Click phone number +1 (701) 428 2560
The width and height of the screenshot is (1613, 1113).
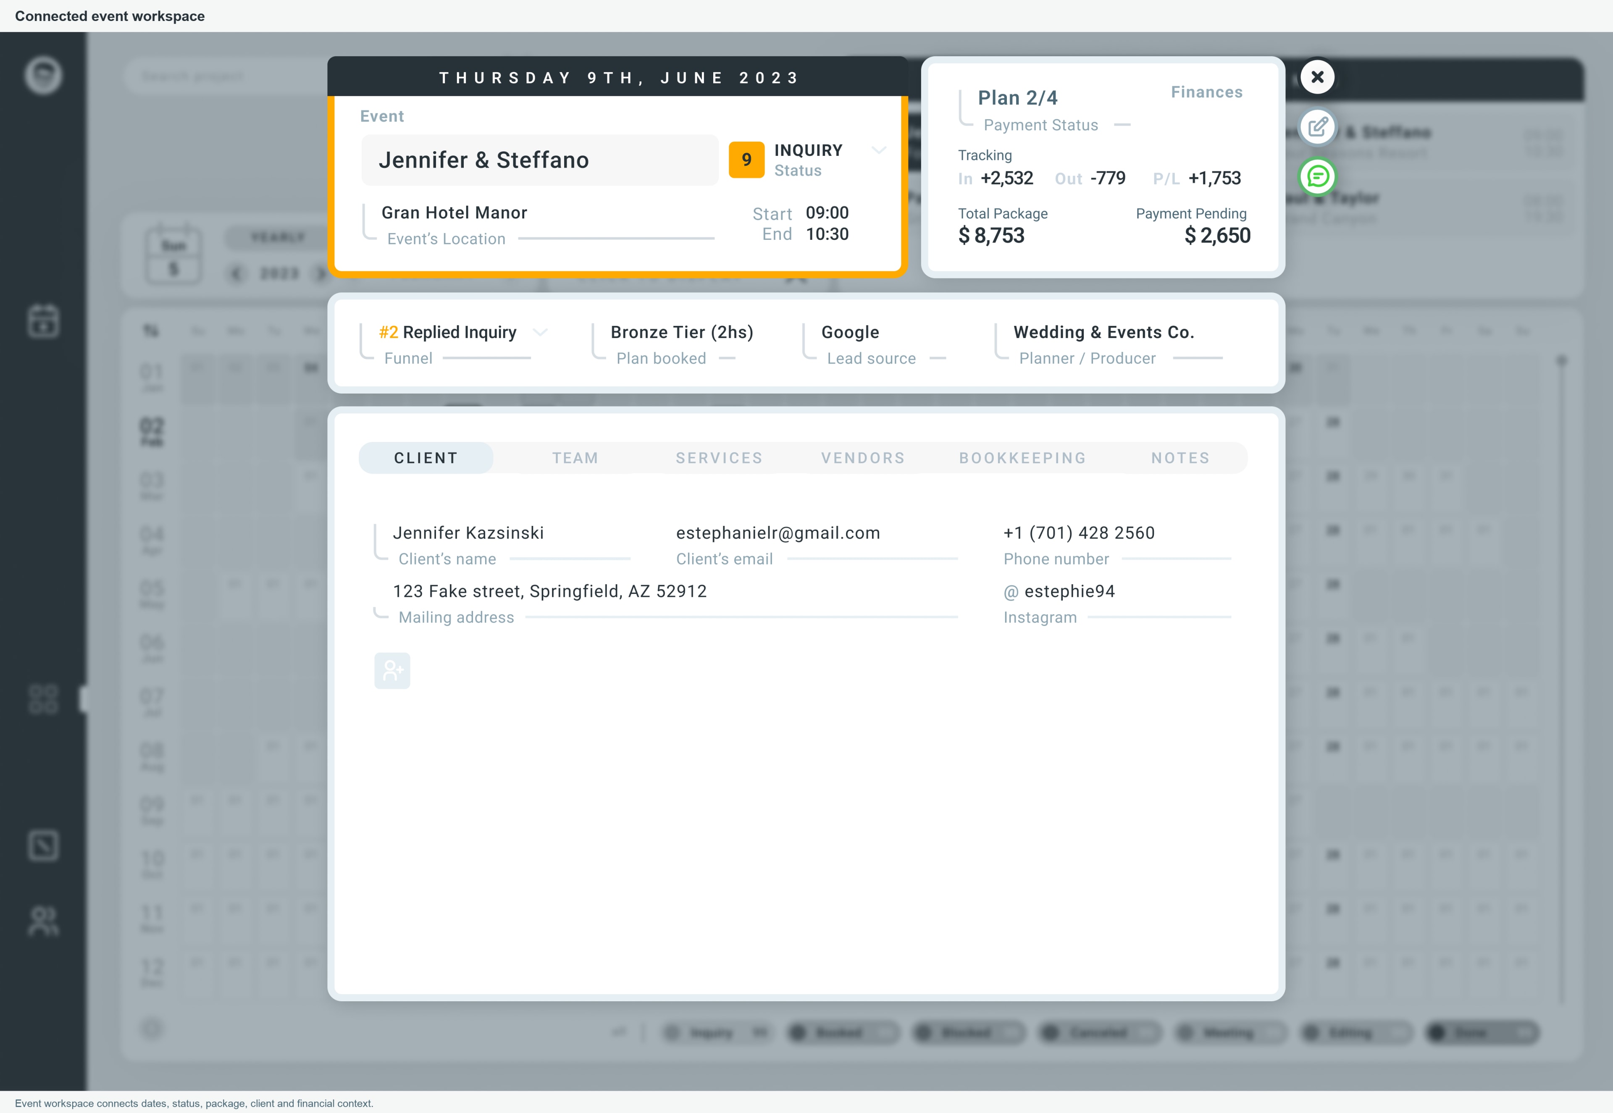point(1079,533)
